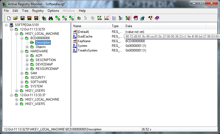Click the GuidCache value name
This screenshot has height=134, width=220.
click(x=85, y=36)
